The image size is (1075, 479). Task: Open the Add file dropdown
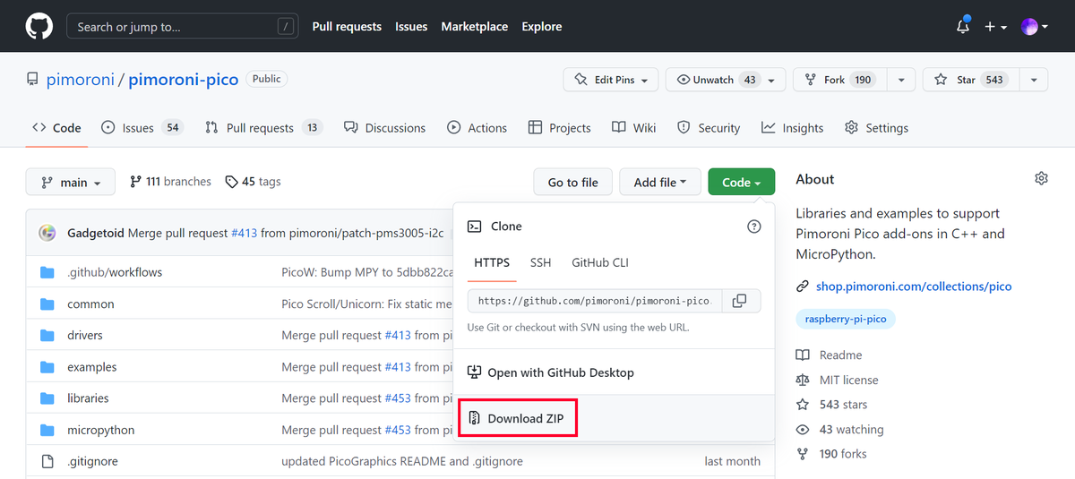point(659,183)
